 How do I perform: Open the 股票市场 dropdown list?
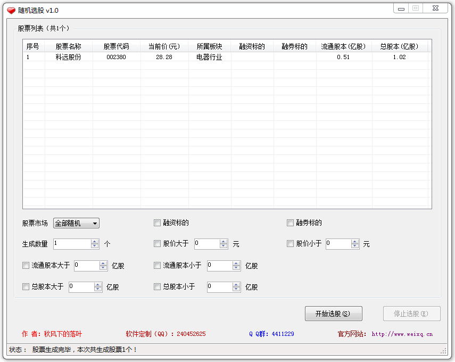(x=95, y=224)
